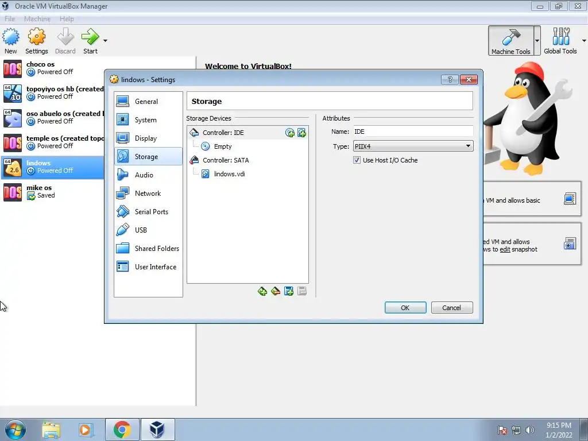This screenshot has height=441, width=588.
Task: Select Machine Tools in the toolbar
Action: click(x=510, y=41)
